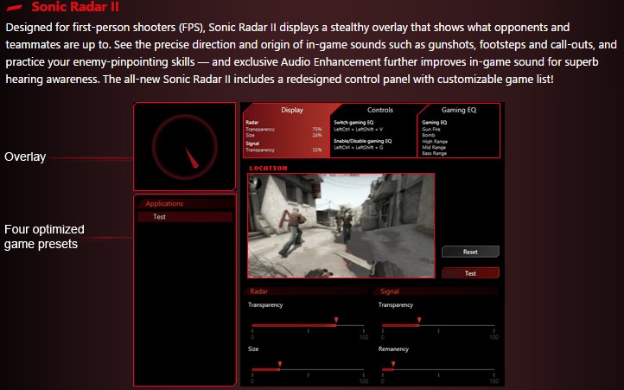Click the Gun Fire EQ entry
Image resolution: width=624 pixels, height=390 pixels.
tap(431, 129)
